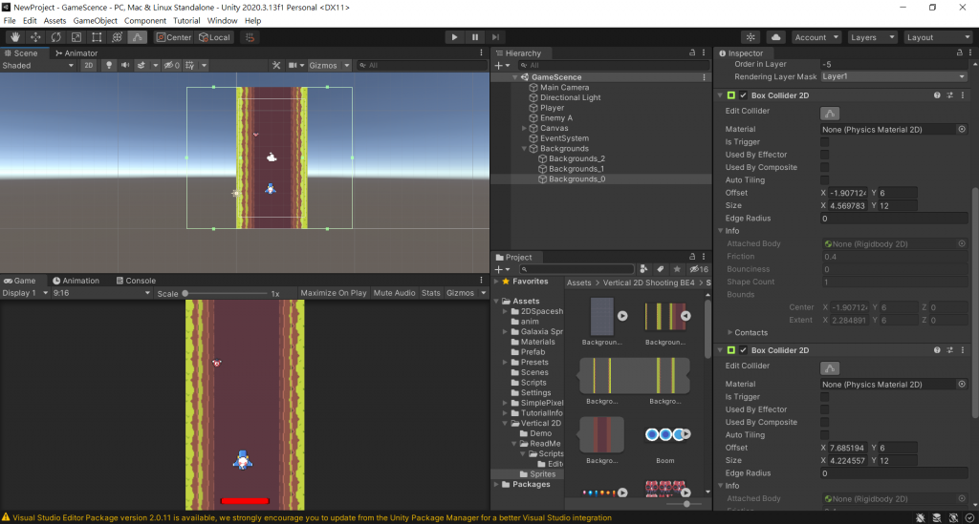
Task: Select the Rect tool
Action: coord(97,37)
